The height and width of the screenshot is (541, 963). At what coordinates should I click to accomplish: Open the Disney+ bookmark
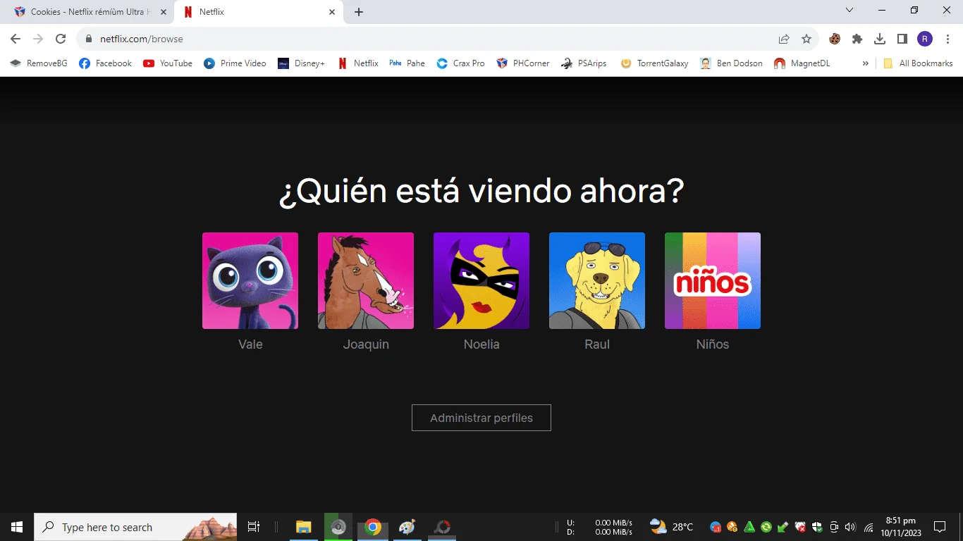click(x=301, y=63)
